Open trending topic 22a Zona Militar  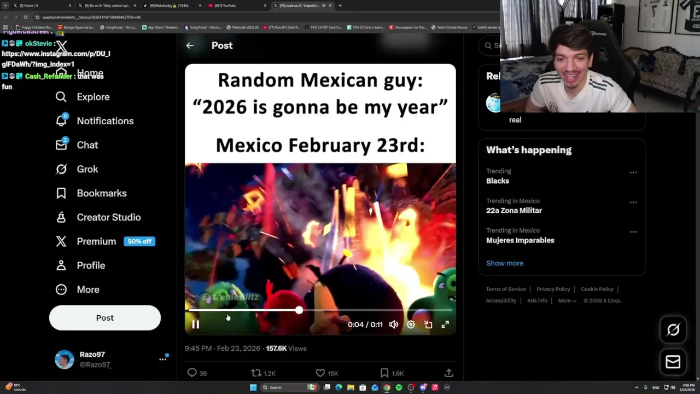coord(514,211)
